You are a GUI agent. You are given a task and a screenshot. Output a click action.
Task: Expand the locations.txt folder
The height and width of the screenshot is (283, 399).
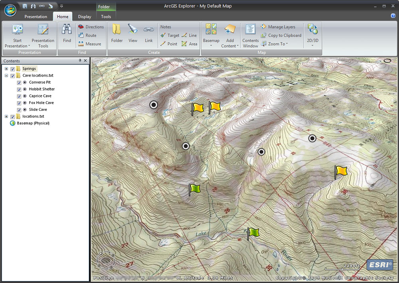[x=6, y=116]
